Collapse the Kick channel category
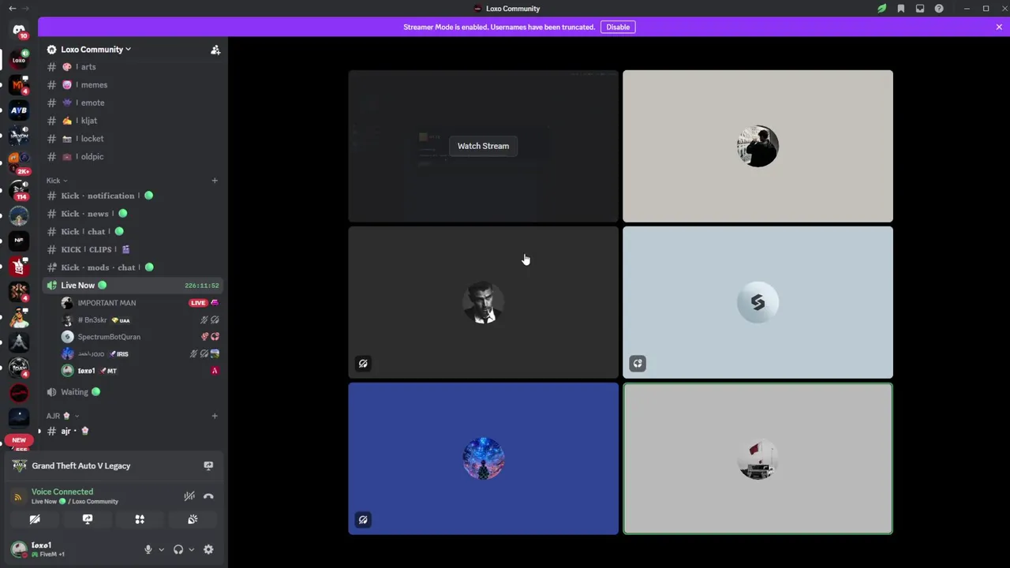The height and width of the screenshot is (568, 1010). (x=57, y=181)
